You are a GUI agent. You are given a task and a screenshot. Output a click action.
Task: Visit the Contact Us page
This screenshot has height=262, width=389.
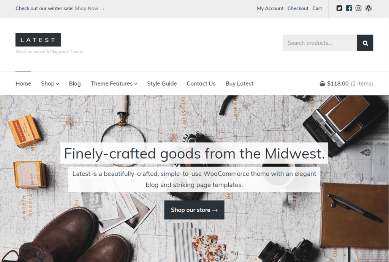(x=201, y=84)
